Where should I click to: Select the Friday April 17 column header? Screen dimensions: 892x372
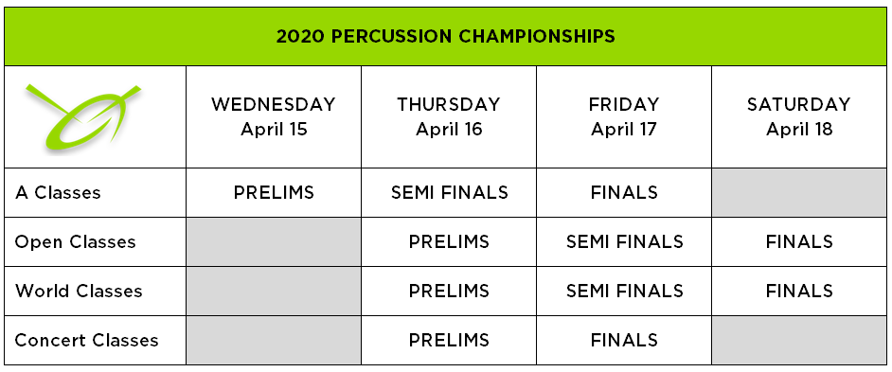click(x=624, y=116)
